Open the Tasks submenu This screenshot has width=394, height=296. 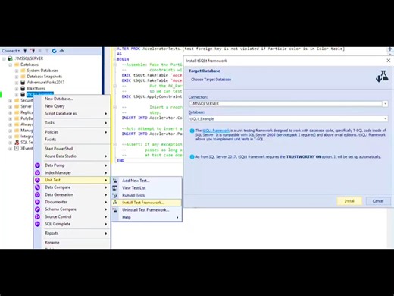coord(72,123)
